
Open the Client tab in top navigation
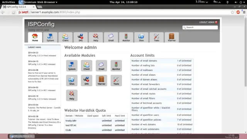pyautogui.click(x=65, y=37)
